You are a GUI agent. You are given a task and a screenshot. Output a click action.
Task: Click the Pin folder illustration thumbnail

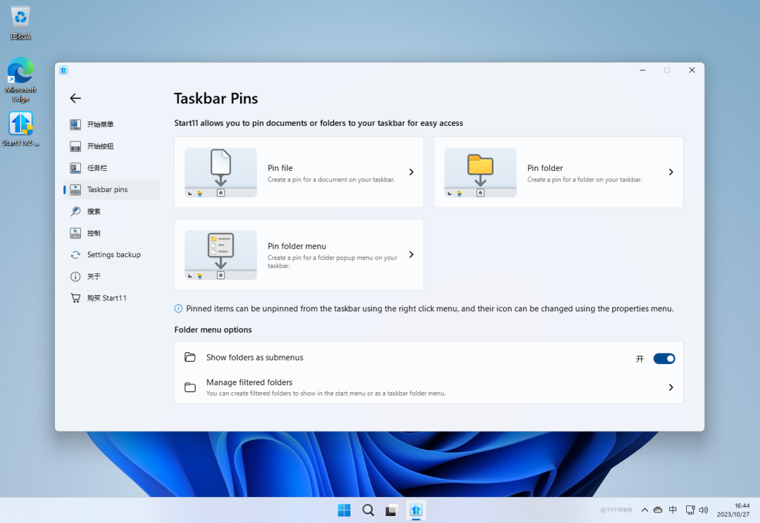(x=480, y=172)
